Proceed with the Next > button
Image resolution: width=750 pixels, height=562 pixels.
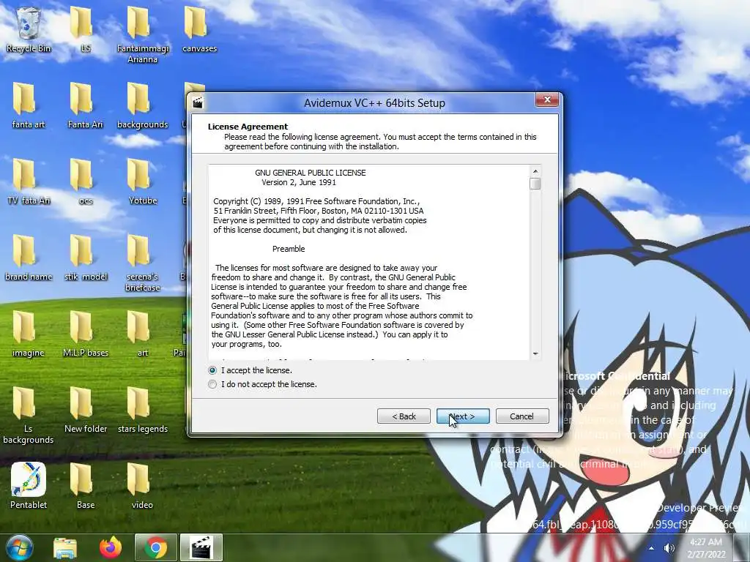coord(463,416)
